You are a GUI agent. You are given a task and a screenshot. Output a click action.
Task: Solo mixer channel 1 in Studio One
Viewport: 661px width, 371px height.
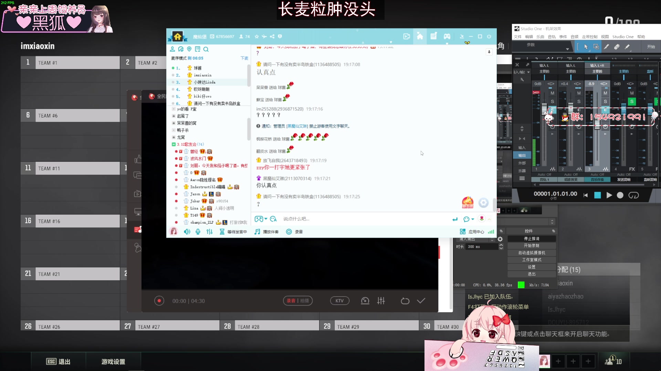tap(552, 101)
